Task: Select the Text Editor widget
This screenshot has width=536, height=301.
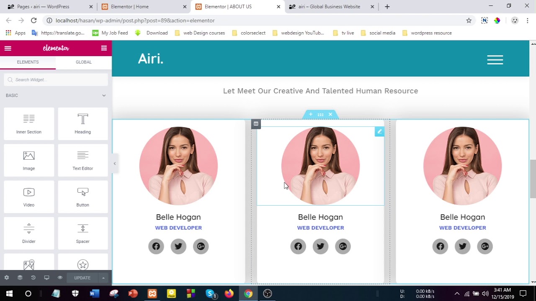Action: [x=83, y=160]
